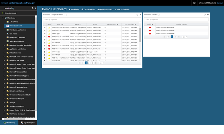Click the feedback smiley icon in top bar
Image resolution: width=224 pixels, height=134 pixels.
[x=194, y=3]
